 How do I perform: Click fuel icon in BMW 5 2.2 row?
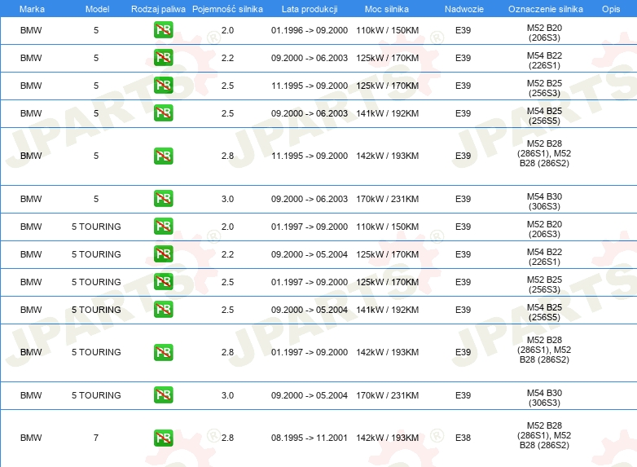click(x=163, y=58)
